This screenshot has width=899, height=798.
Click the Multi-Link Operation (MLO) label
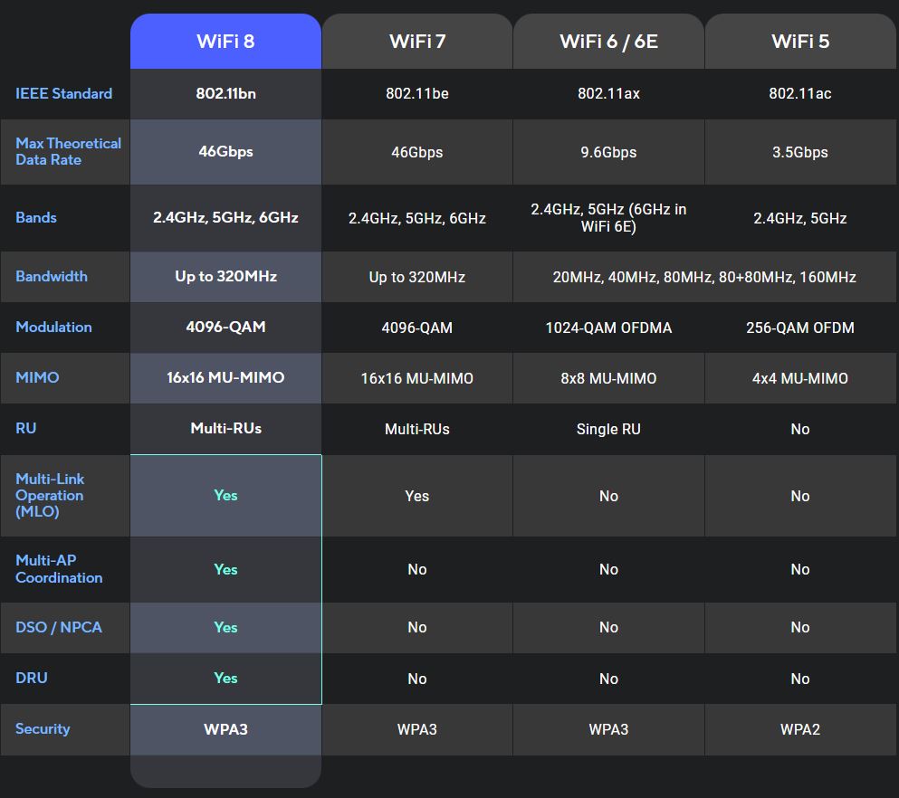point(49,496)
